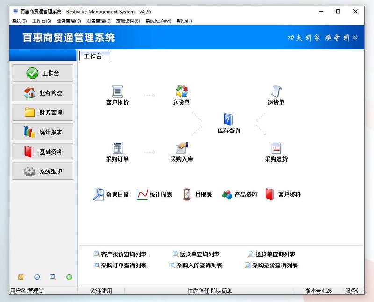Open the 采购退货 purchase return icon

click(x=276, y=148)
